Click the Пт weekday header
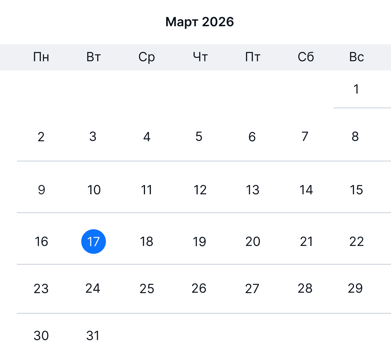The width and height of the screenshot is (391, 357). [x=252, y=57]
